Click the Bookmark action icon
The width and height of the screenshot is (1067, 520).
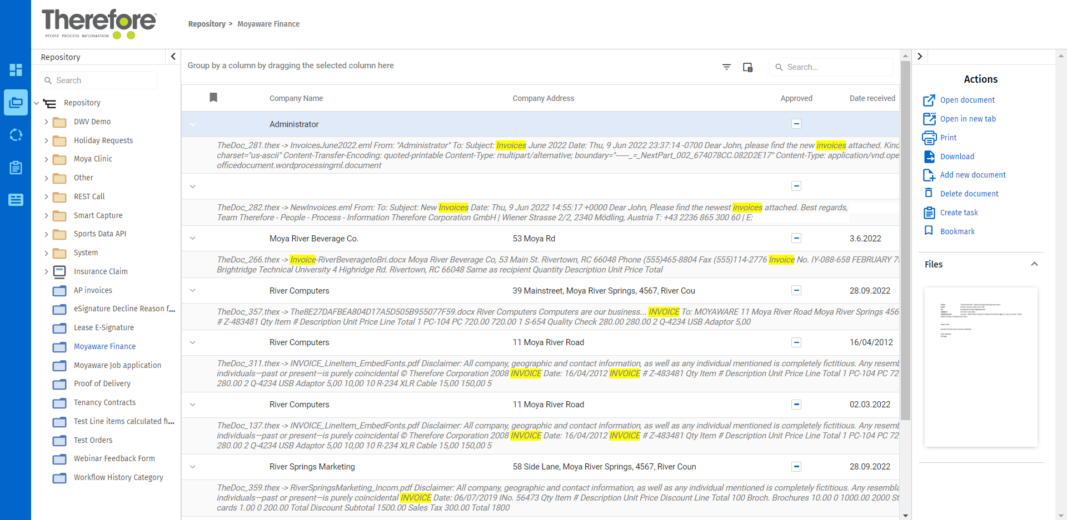pos(929,231)
